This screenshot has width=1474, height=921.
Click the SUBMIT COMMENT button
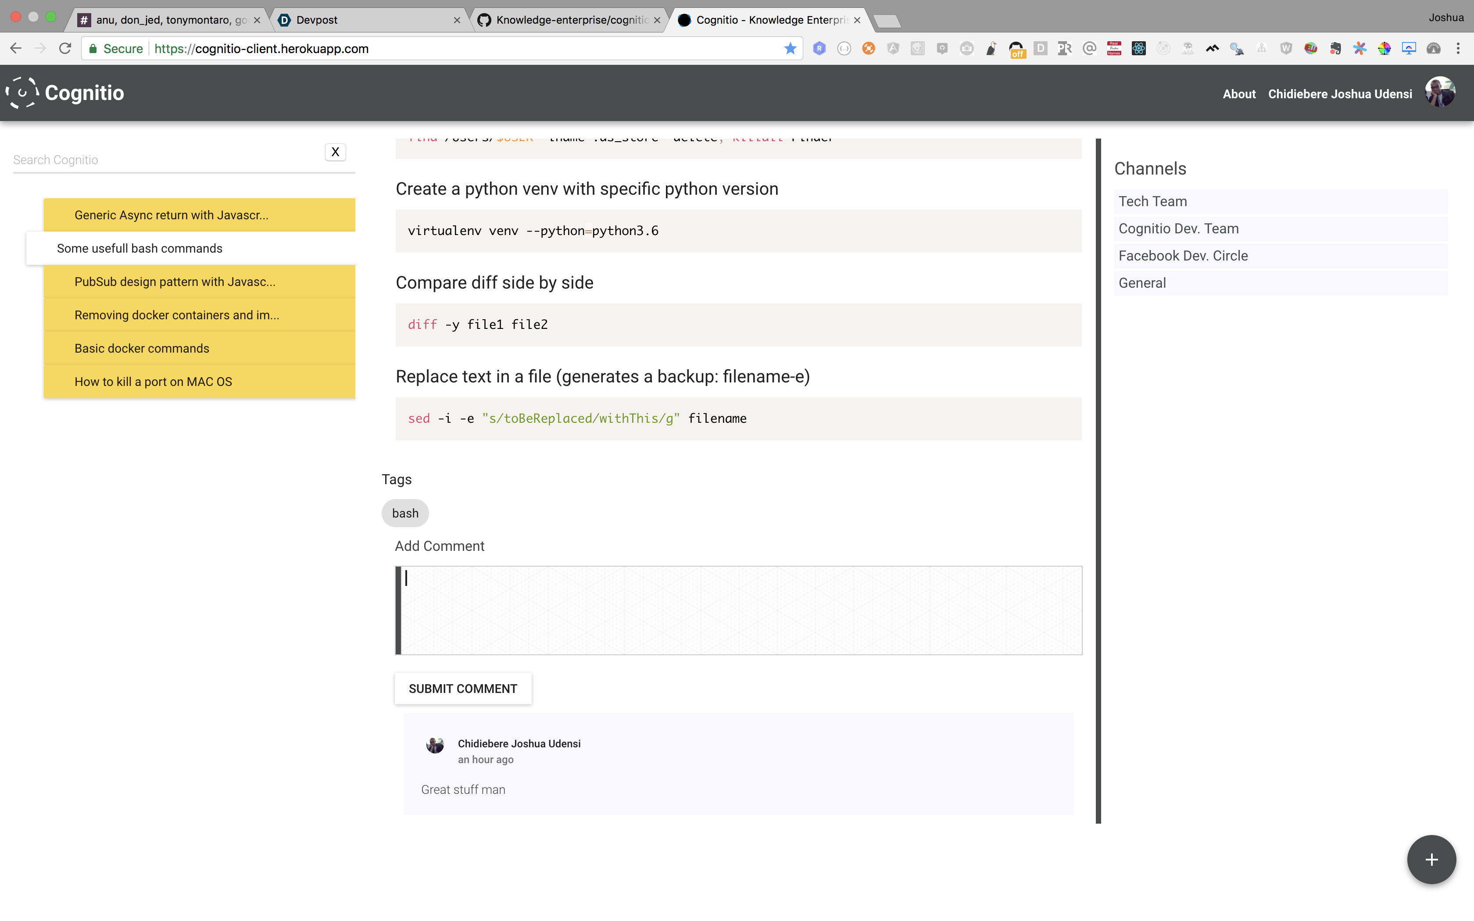pos(462,688)
